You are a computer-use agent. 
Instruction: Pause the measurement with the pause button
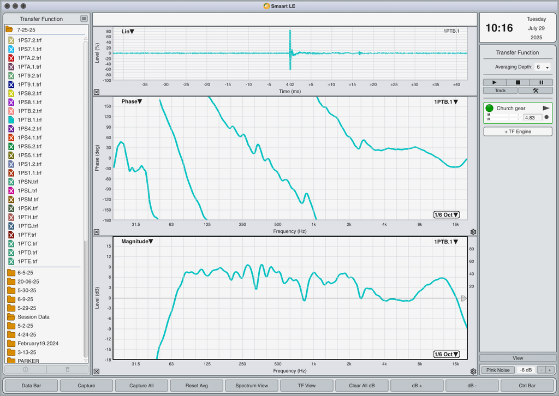click(x=541, y=82)
